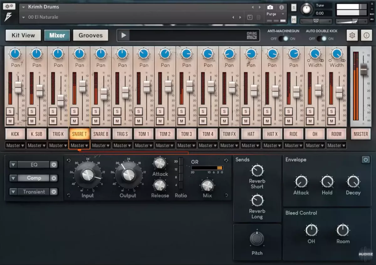Open the Purge dropdown menu
Viewport: 376px width, 265px height.
(275, 14)
